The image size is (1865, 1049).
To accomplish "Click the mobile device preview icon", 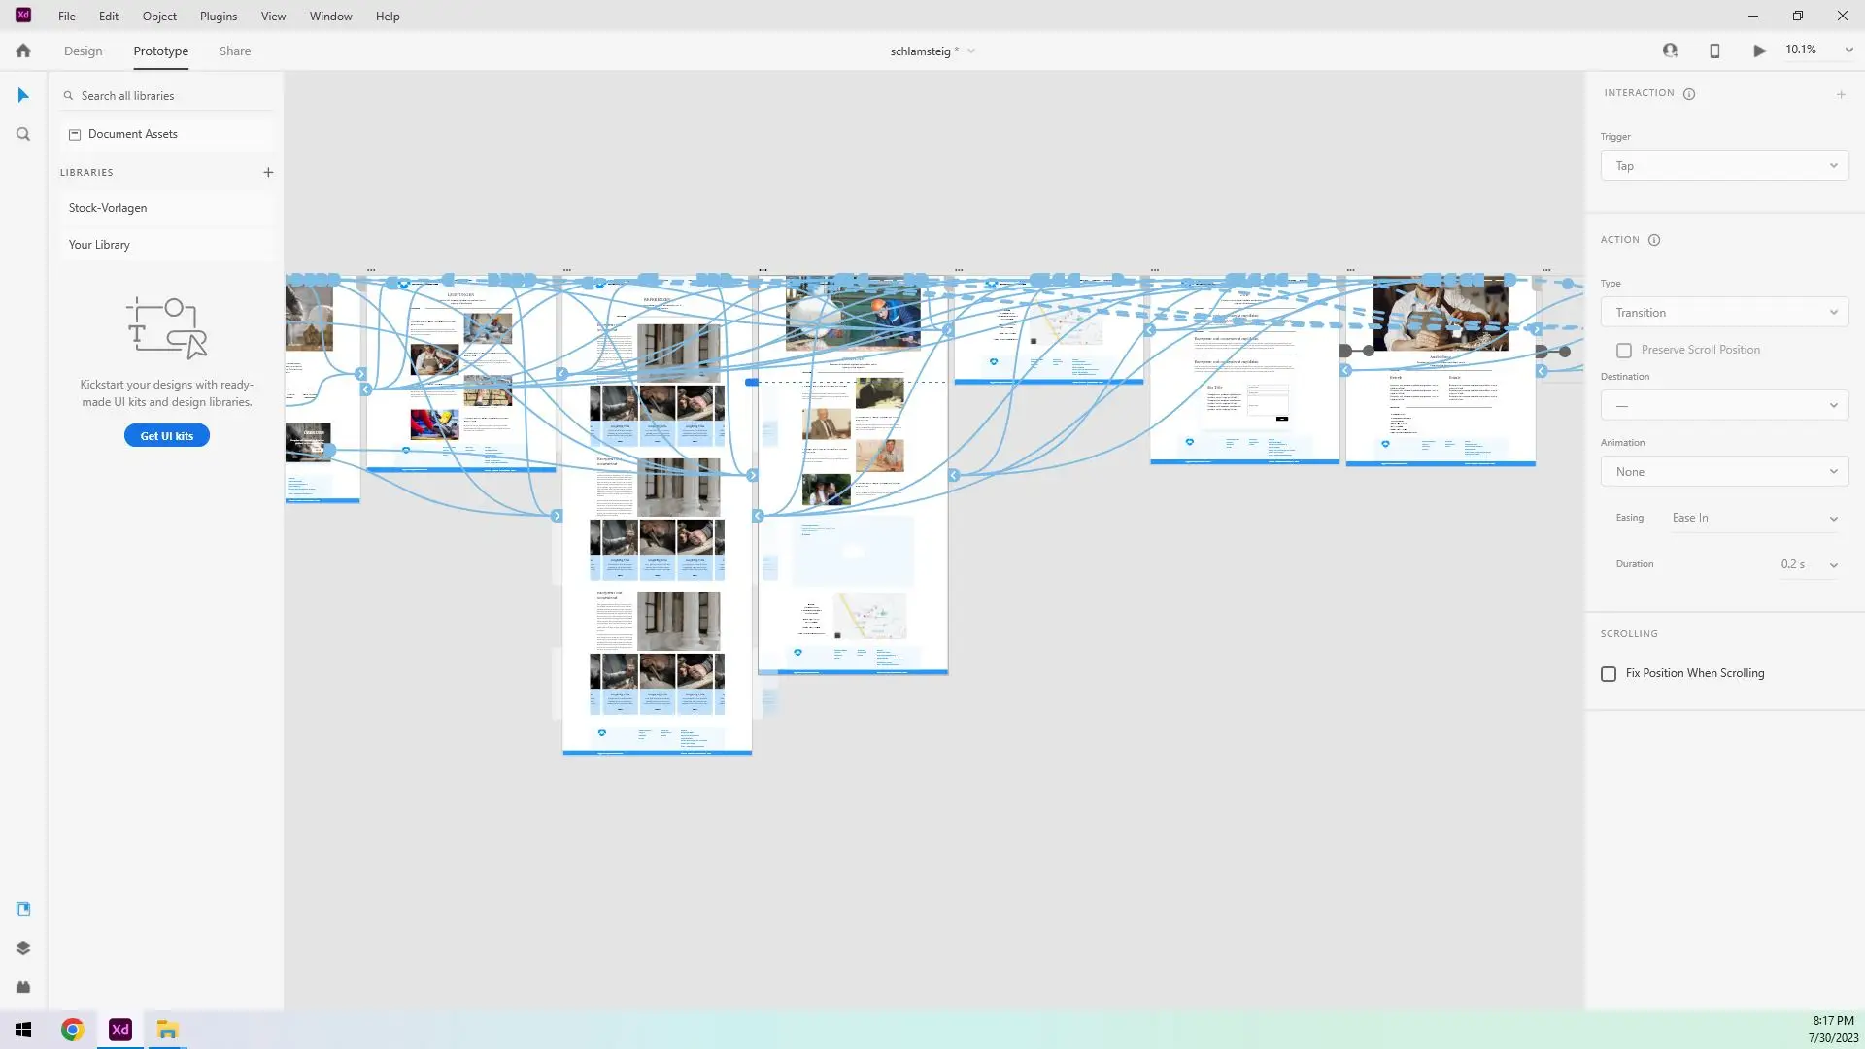I will (x=1714, y=51).
